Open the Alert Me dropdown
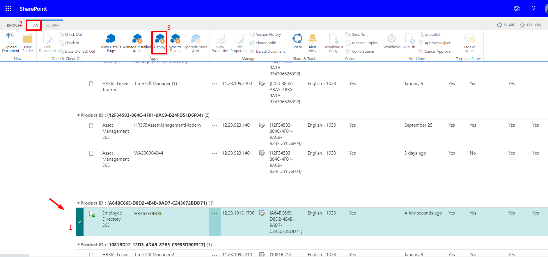Screen dimensions: 548x257 [313, 43]
